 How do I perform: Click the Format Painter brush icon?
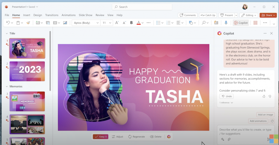click(x=28, y=23)
